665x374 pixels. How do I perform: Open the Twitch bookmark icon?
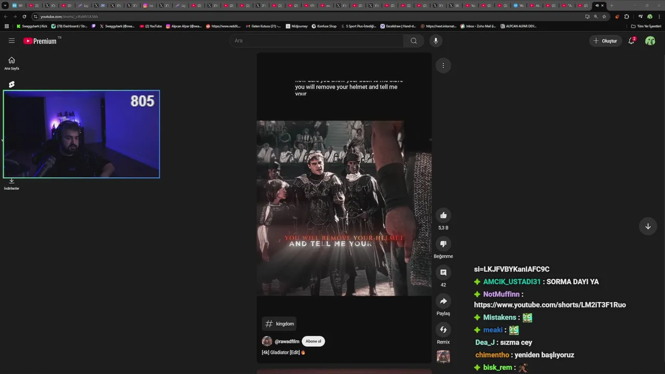tap(94, 26)
